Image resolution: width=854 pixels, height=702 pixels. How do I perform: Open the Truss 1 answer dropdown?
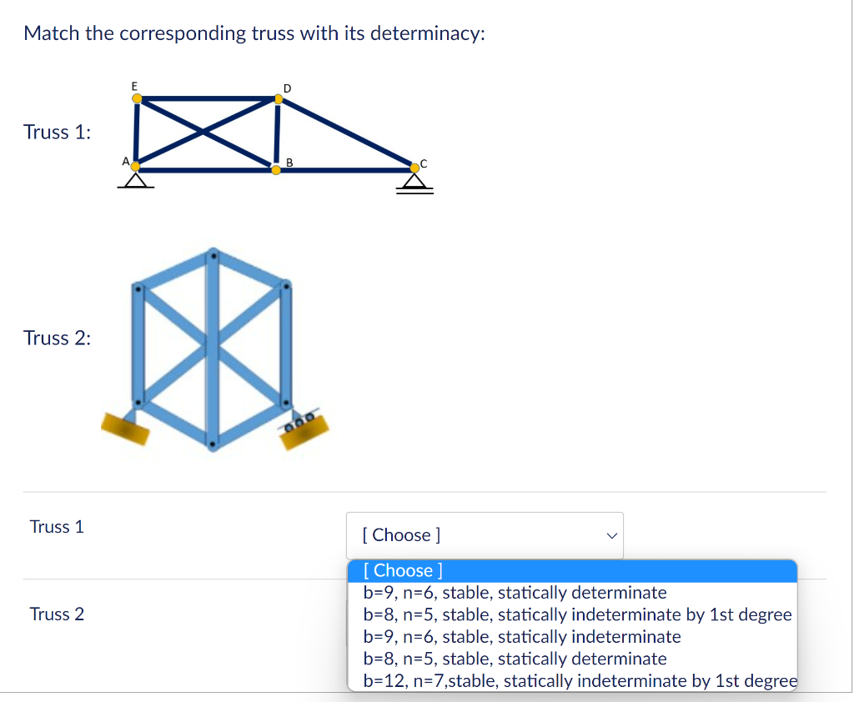485,535
